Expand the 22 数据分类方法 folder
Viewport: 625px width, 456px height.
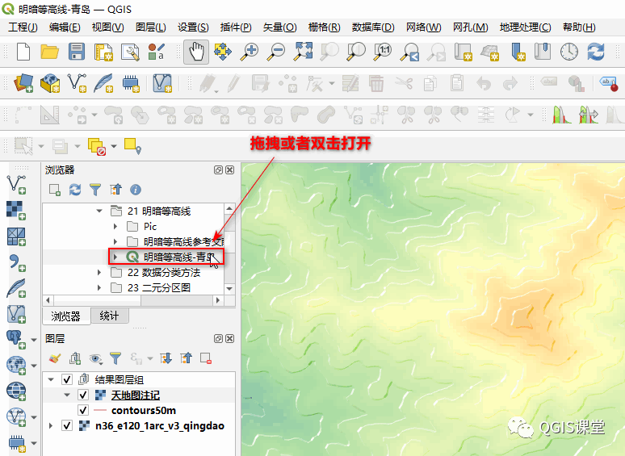click(99, 273)
